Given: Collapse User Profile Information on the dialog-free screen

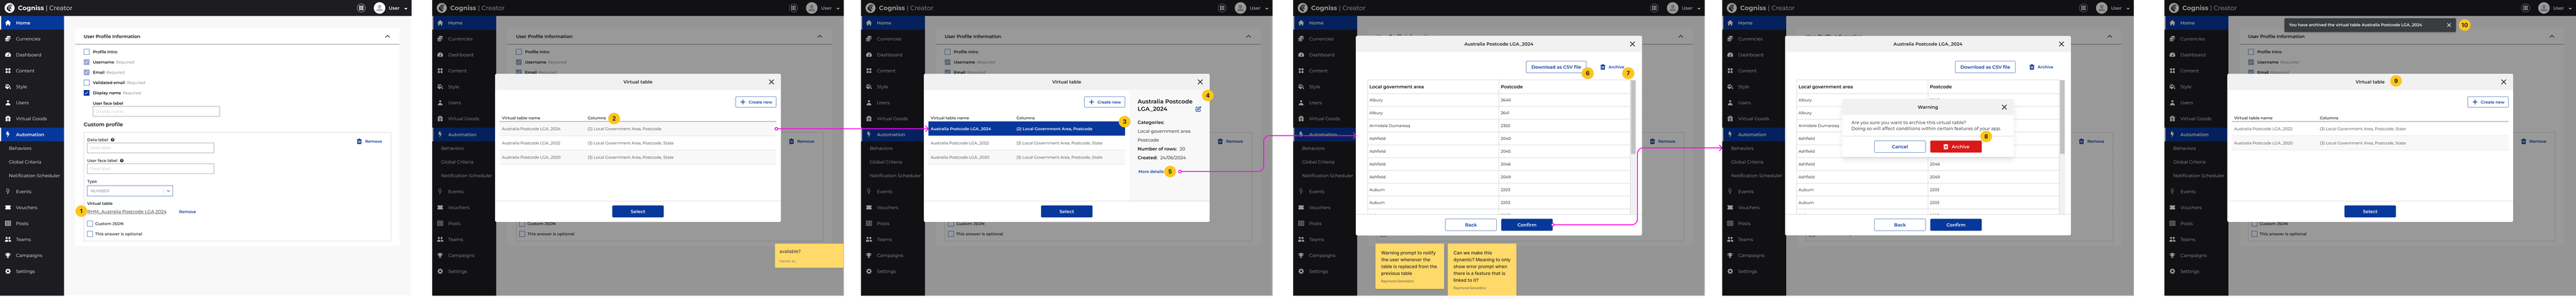Looking at the screenshot, I should (x=387, y=36).
